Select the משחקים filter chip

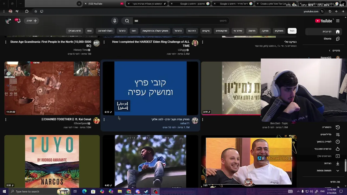point(279,31)
